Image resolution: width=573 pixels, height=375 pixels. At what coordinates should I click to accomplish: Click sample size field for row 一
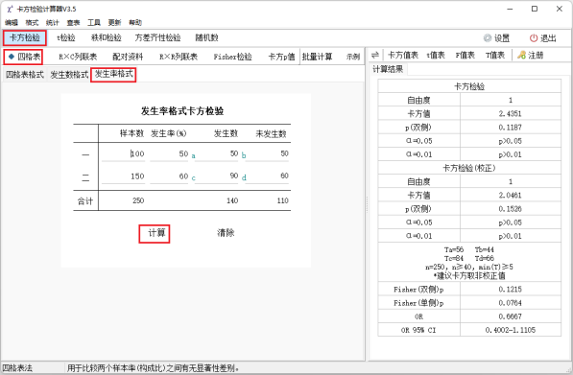(x=124, y=153)
